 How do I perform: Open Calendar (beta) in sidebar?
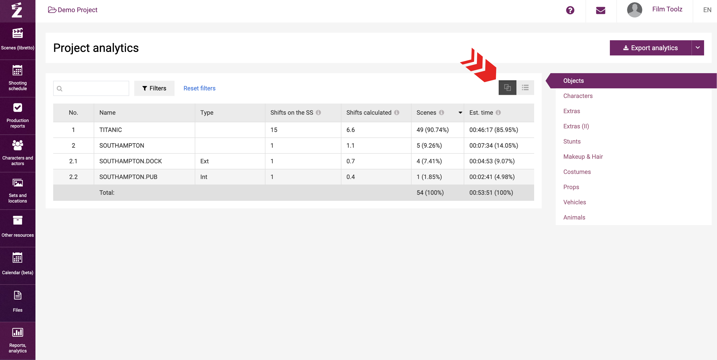click(17, 266)
